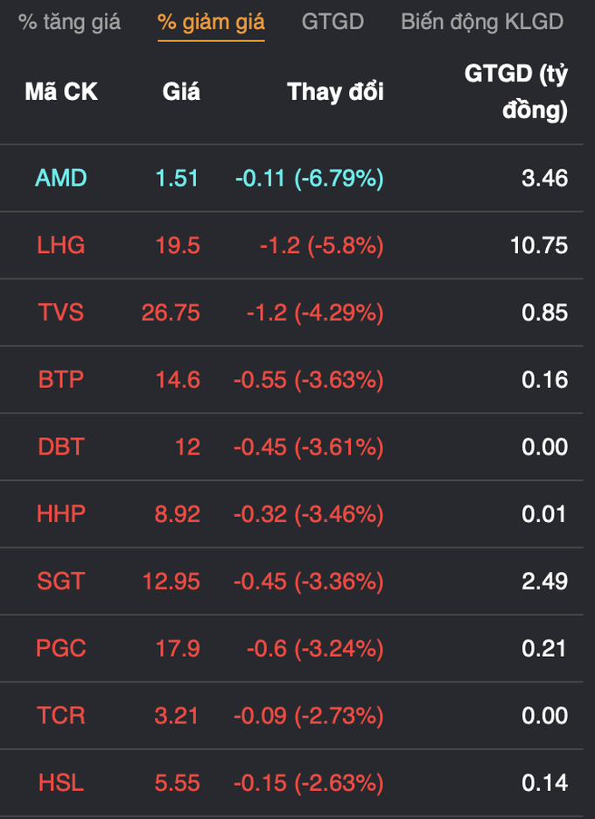Viewport: 595px width, 819px height.
Task: Open the TVS stock symbol
Action: click(61, 313)
